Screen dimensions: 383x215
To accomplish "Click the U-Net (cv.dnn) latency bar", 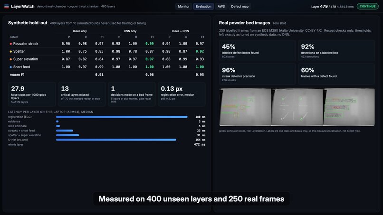I will tap(116, 140).
